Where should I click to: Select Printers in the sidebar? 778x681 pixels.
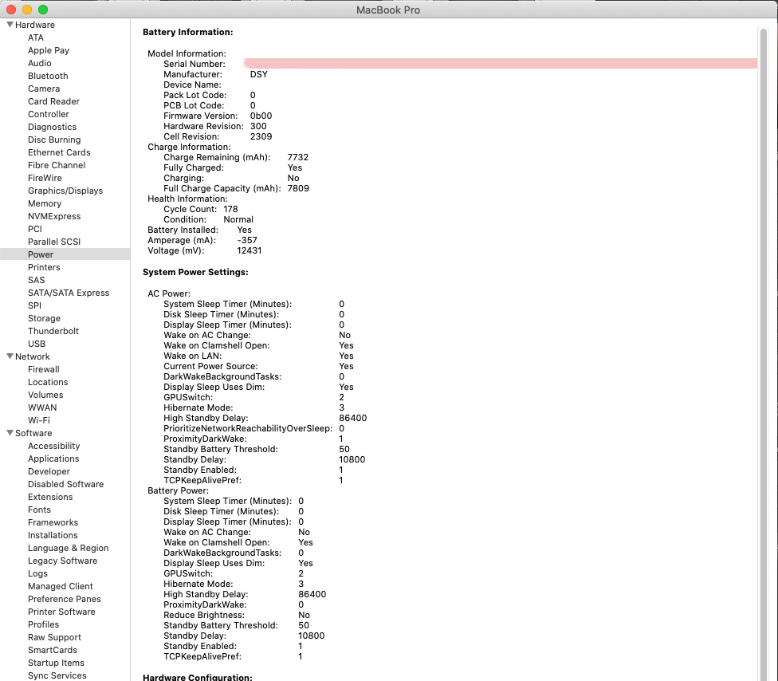44,267
